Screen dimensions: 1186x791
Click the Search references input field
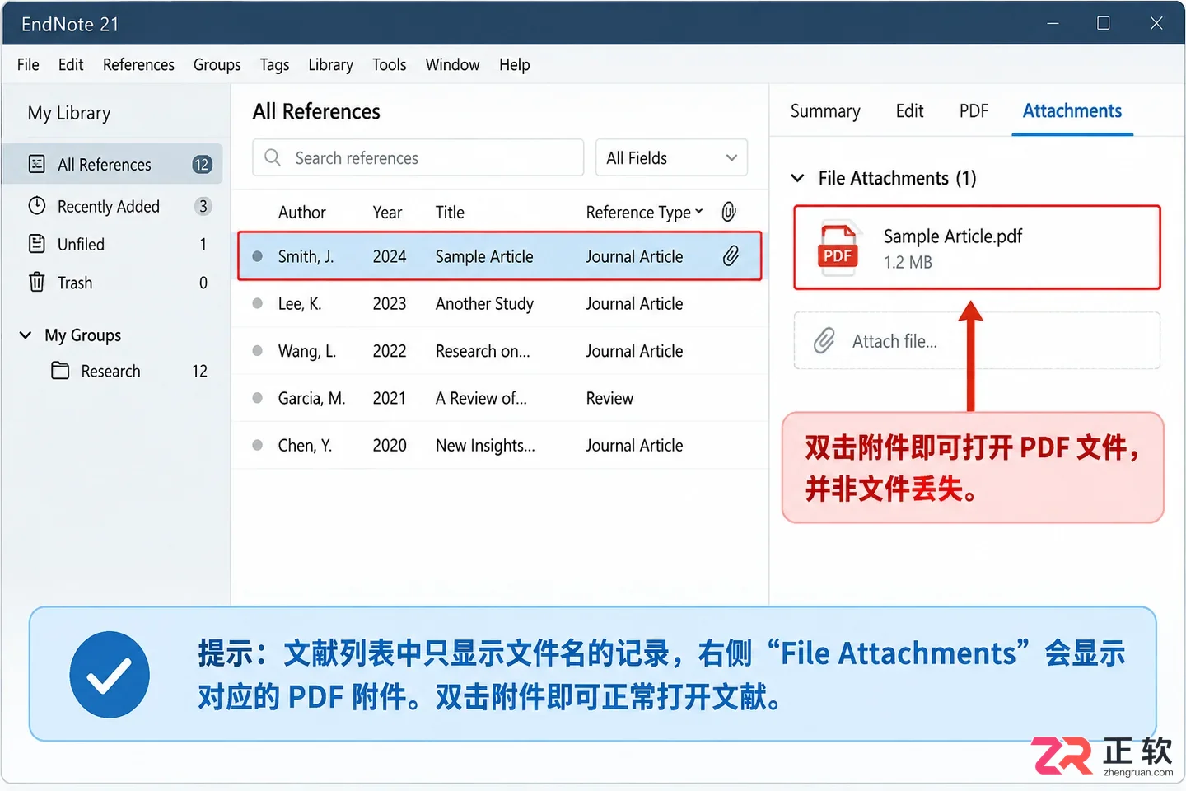coord(418,157)
